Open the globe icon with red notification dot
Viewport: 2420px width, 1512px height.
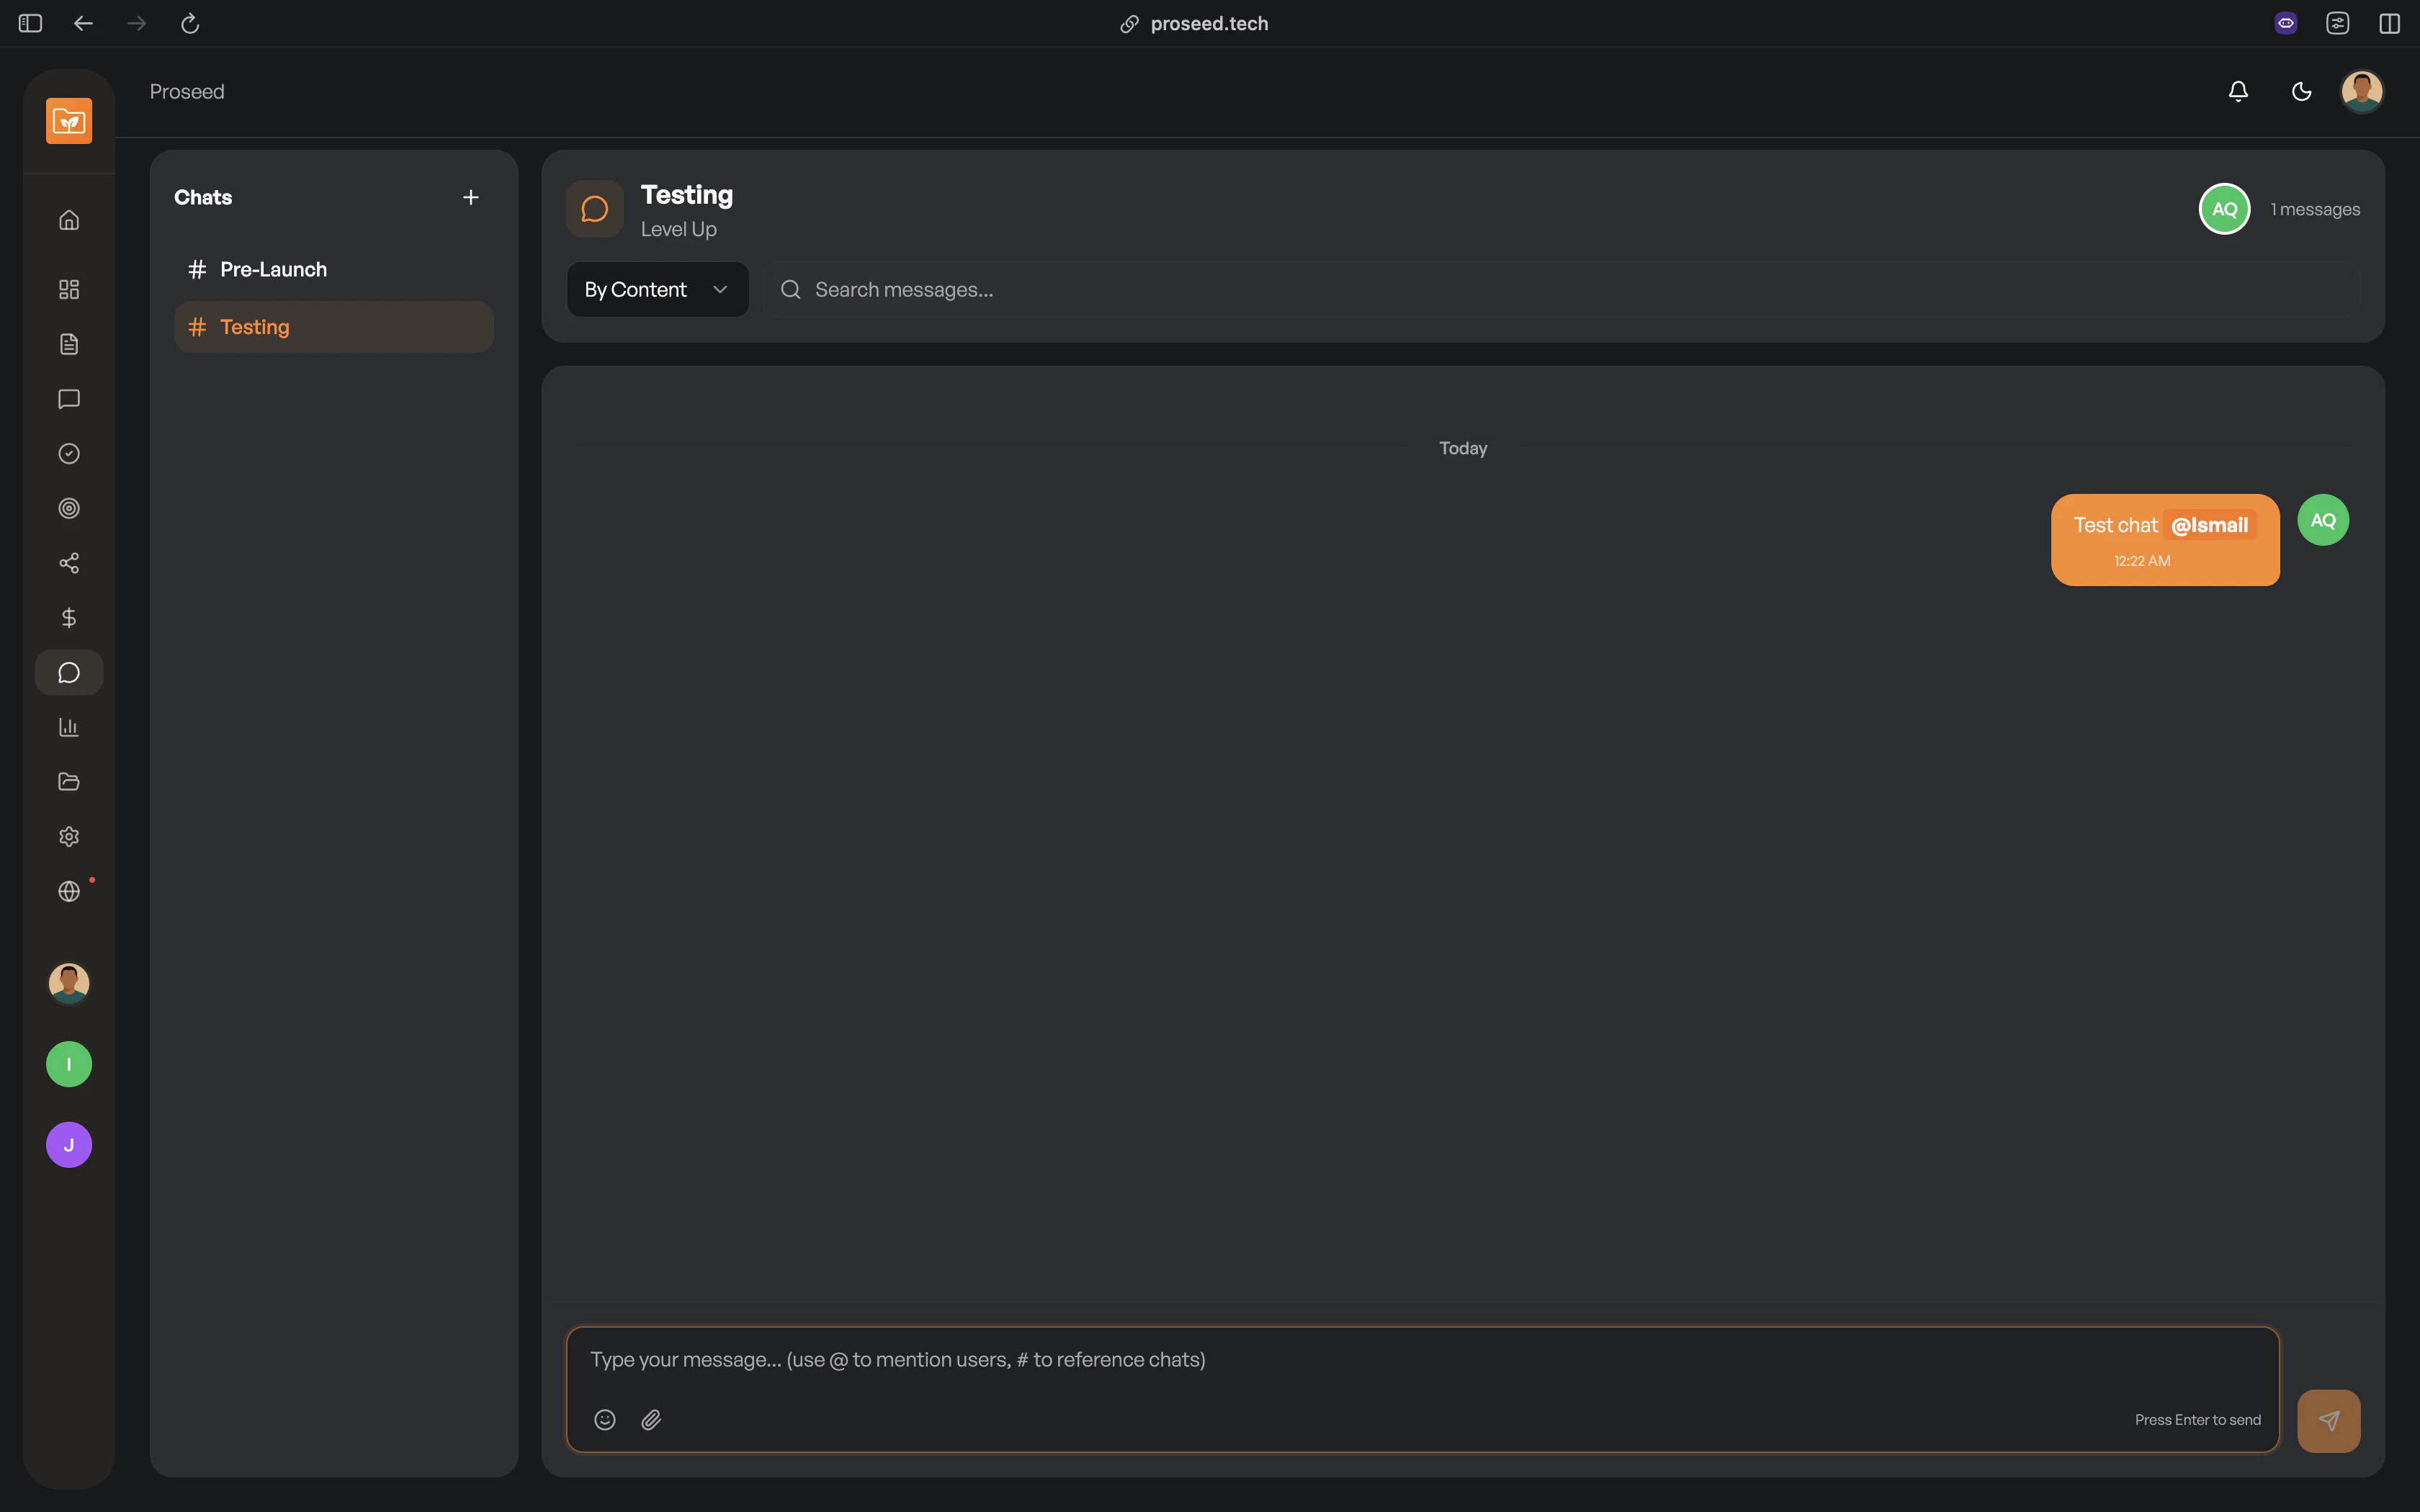[68, 890]
